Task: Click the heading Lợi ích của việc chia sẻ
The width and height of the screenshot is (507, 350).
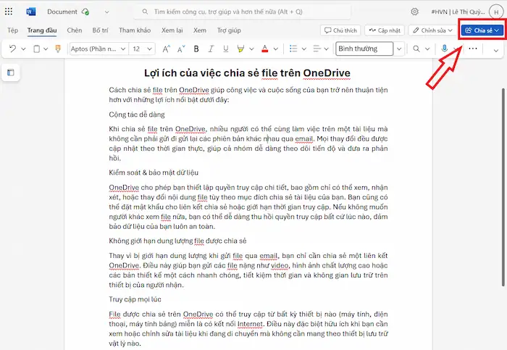Action: coord(247,73)
